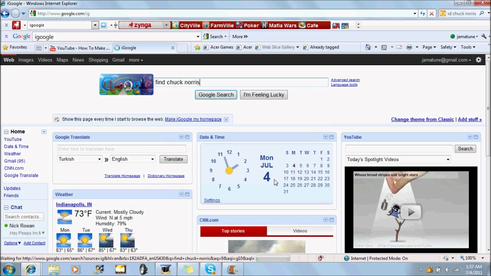The width and height of the screenshot is (491, 276).
Task: Maximize the Google Translate gadget
Action: click(187, 137)
